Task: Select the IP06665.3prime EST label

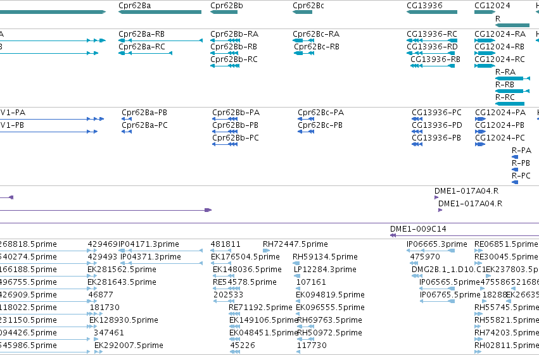Action: pyautogui.click(x=437, y=244)
